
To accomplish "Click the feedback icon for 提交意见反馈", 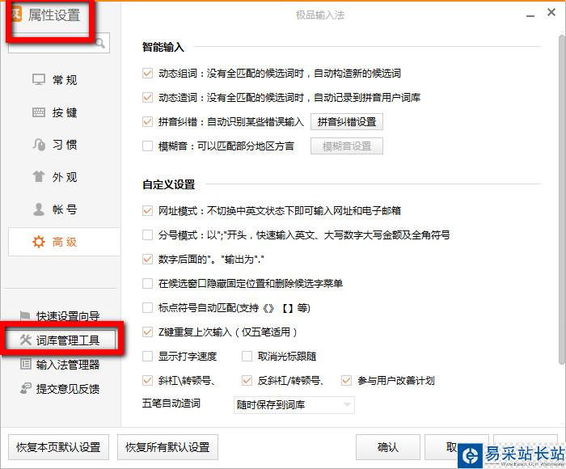I will click(25, 388).
